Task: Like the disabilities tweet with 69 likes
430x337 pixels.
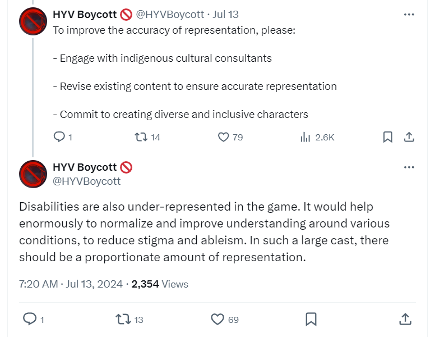Action: (x=218, y=319)
